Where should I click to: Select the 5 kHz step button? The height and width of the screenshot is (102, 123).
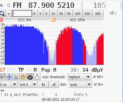click(x=40, y=14)
